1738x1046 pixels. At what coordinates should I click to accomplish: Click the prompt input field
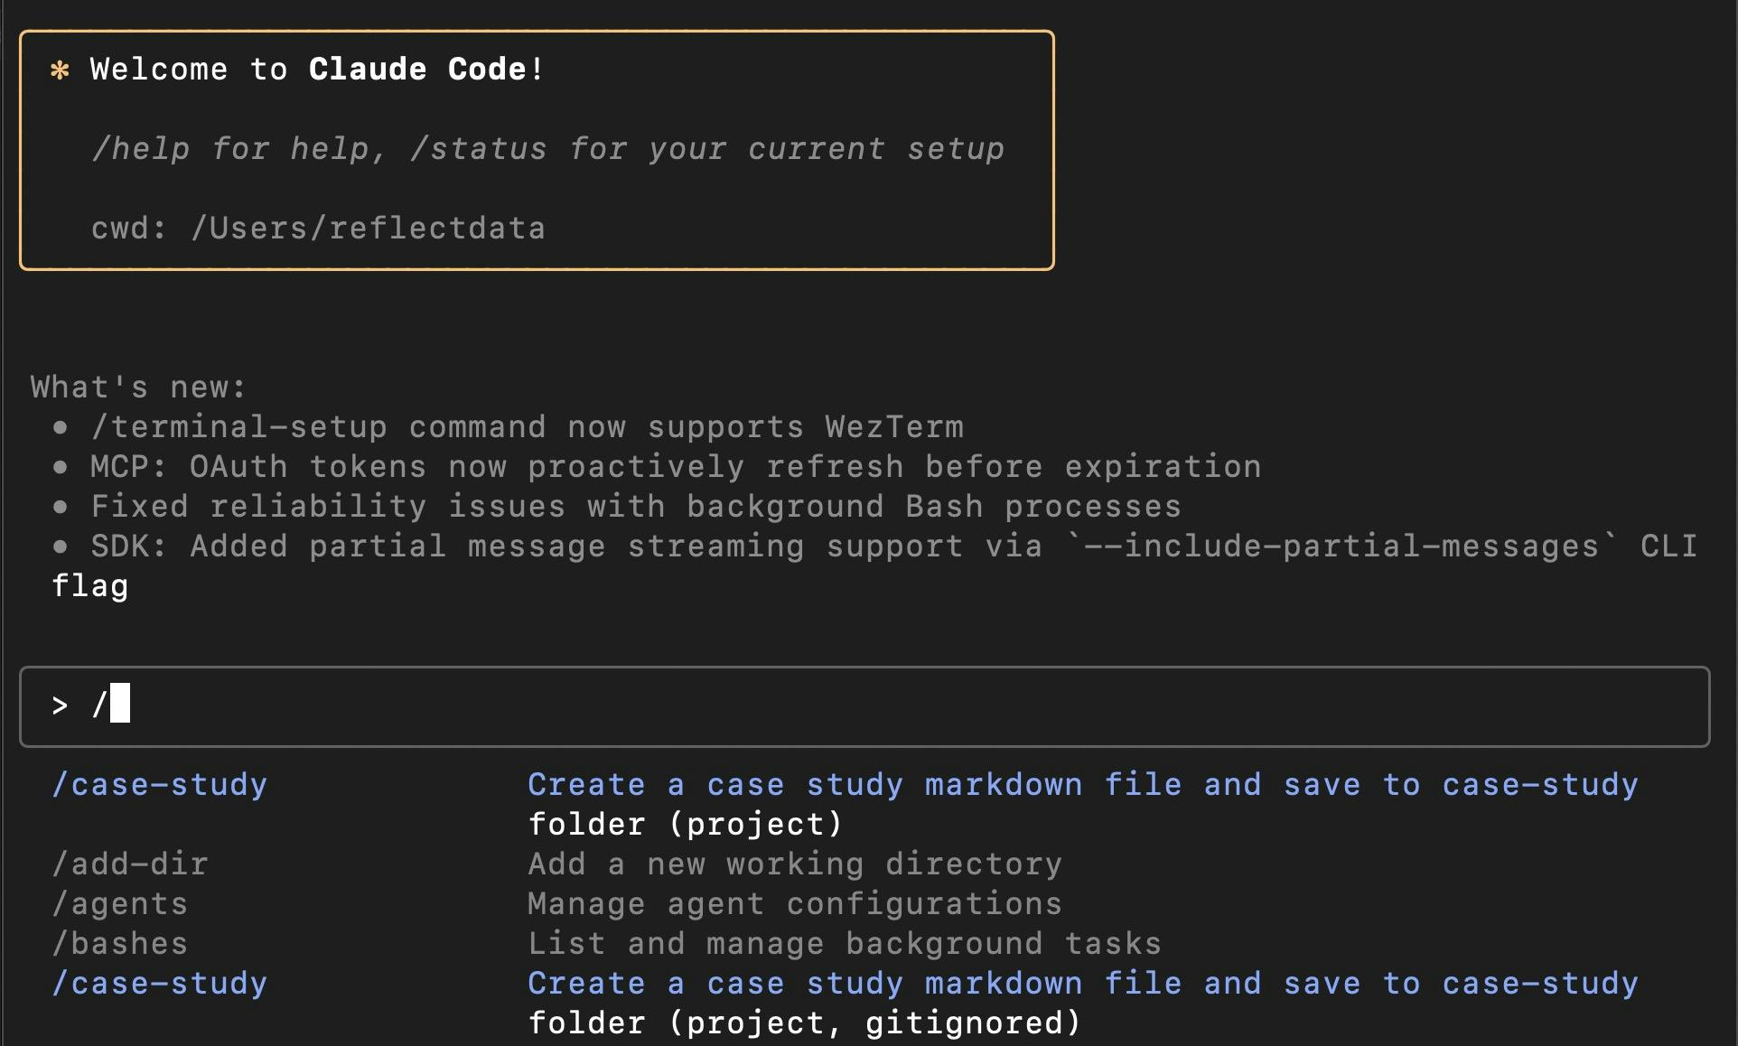[x=864, y=706]
